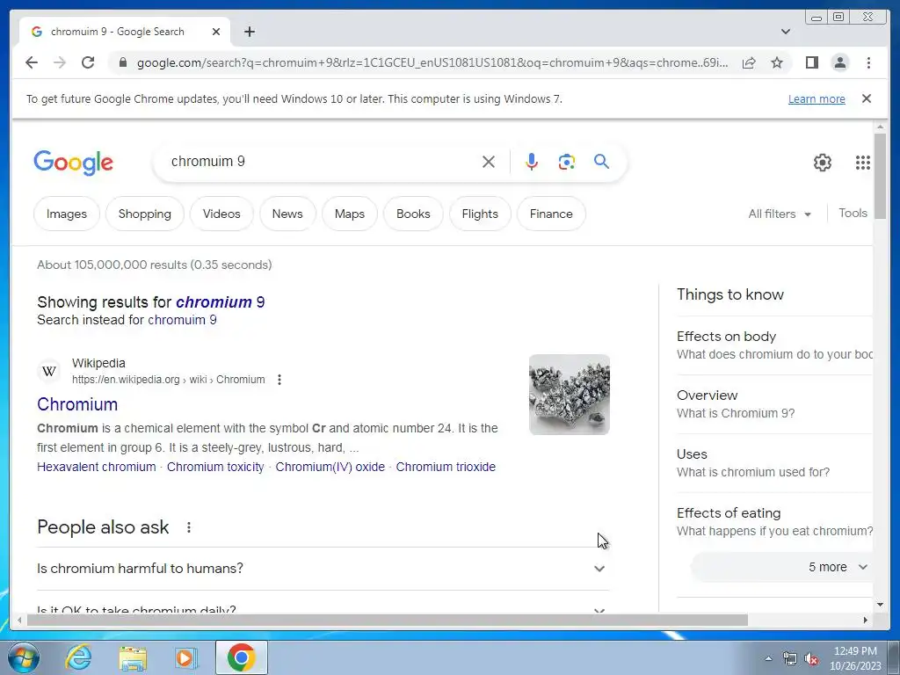Open a new tab
The height and width of the screenshot is (675, 900).
(249, 32)
